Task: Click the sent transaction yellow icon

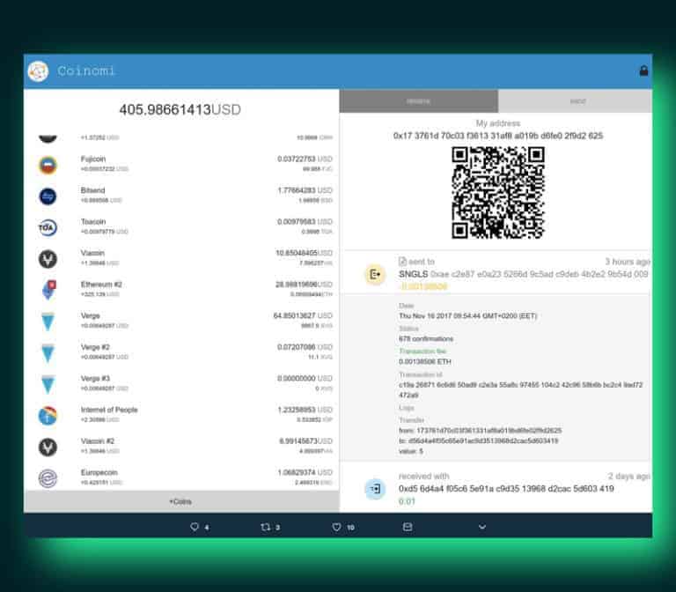Action: point(375,274)
